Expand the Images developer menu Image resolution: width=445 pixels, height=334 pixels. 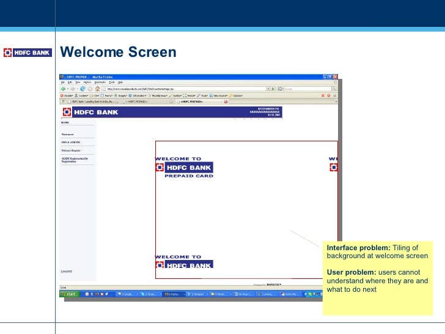click(x=120, y=95)
